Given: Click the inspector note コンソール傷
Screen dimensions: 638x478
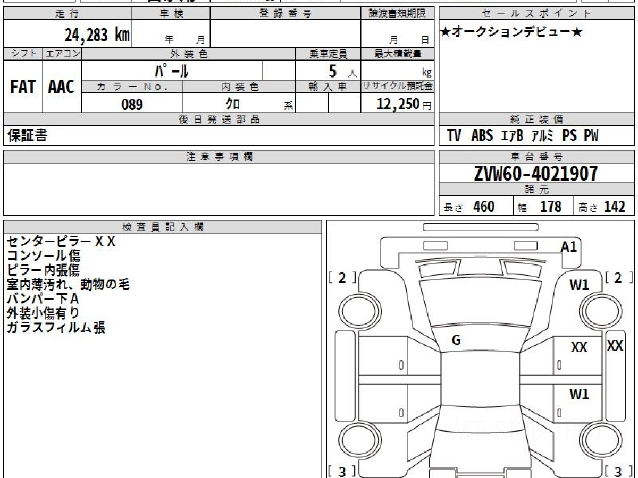Looking at the screenshot, I should click(x=44, y=256).
